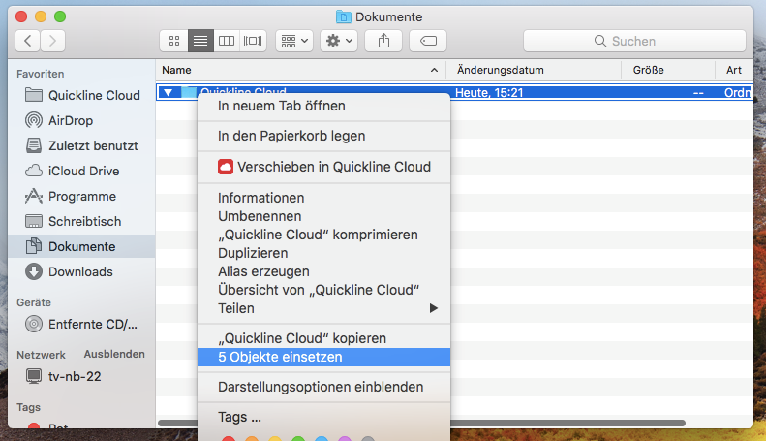
Task: Click the Edit Tags toolbar button
Action: [428, 41]
